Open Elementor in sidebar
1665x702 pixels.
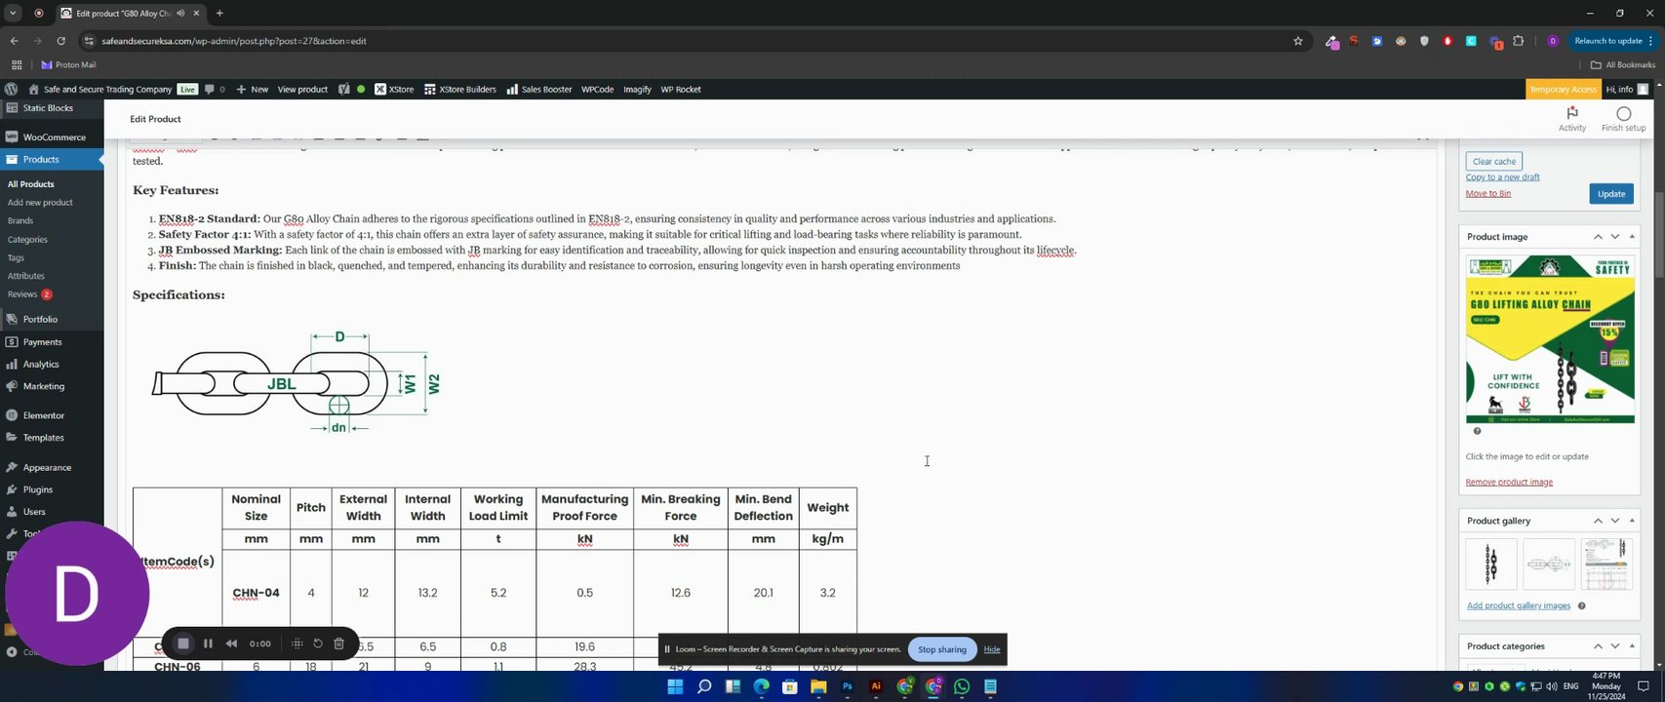coord(52,415)
